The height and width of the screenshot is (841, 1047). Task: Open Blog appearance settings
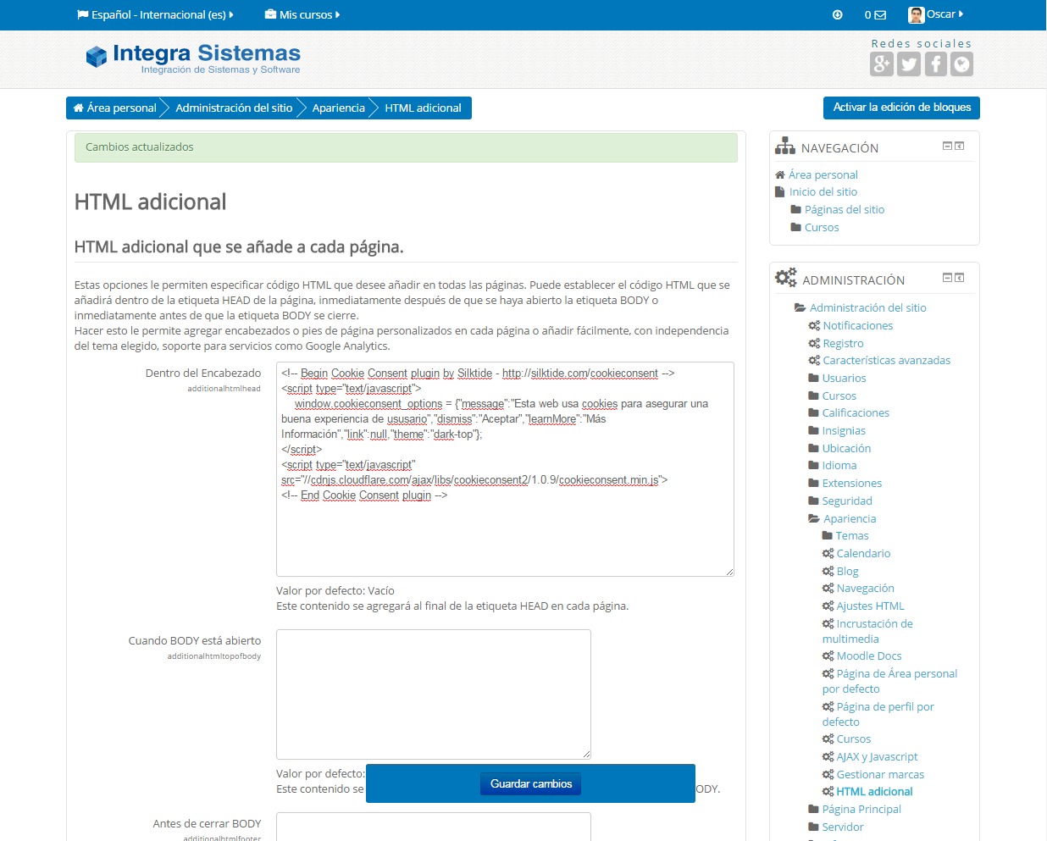847,571
